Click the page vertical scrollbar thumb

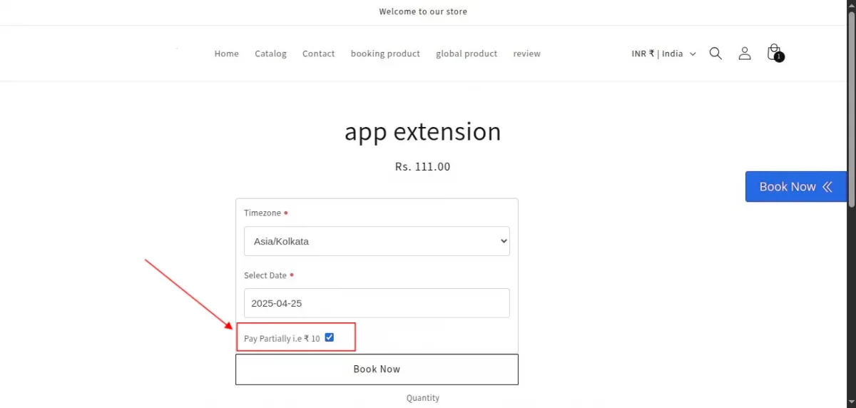coord(851,107)
